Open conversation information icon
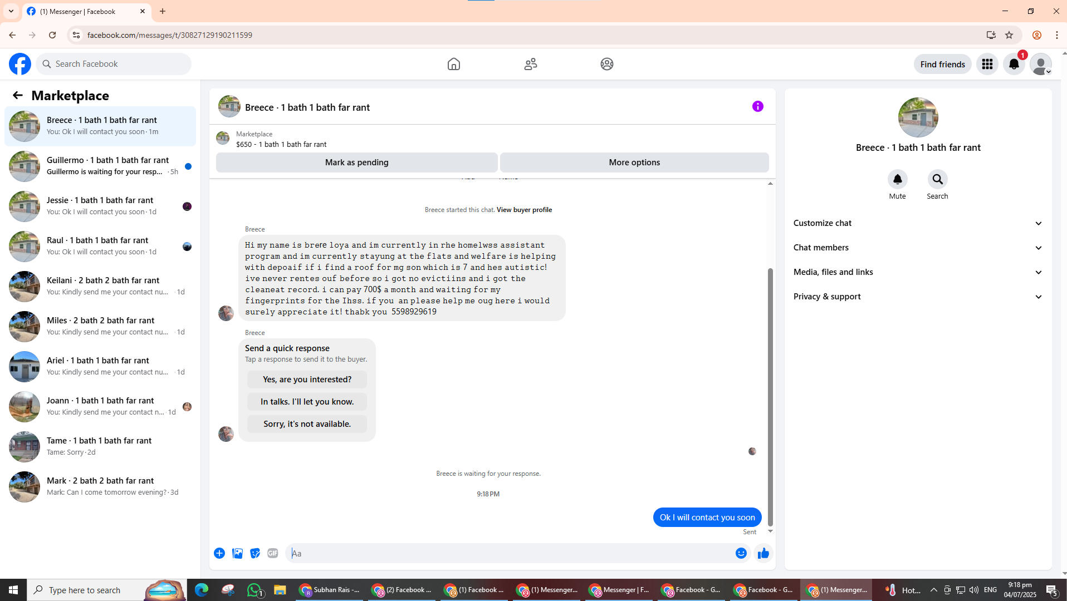Viewport: 1067px width, 601px height. (758, 106)
